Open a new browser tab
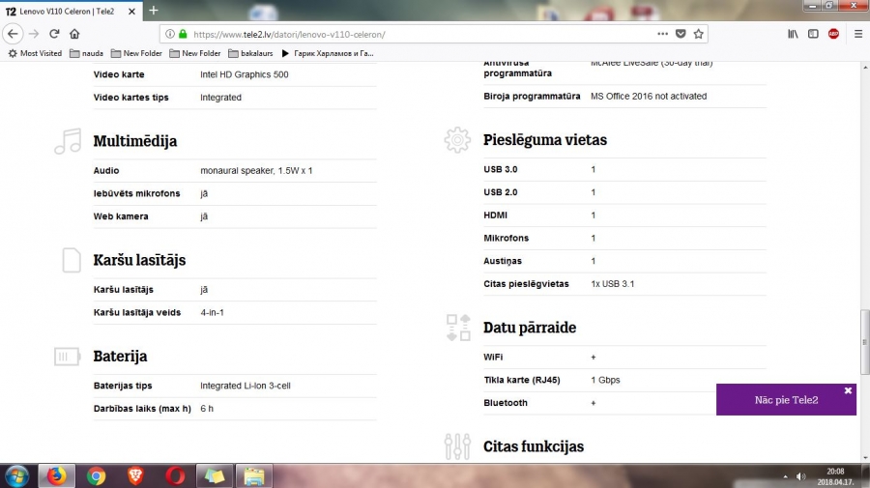Viewport: 870px width, 488px height. 154,10
